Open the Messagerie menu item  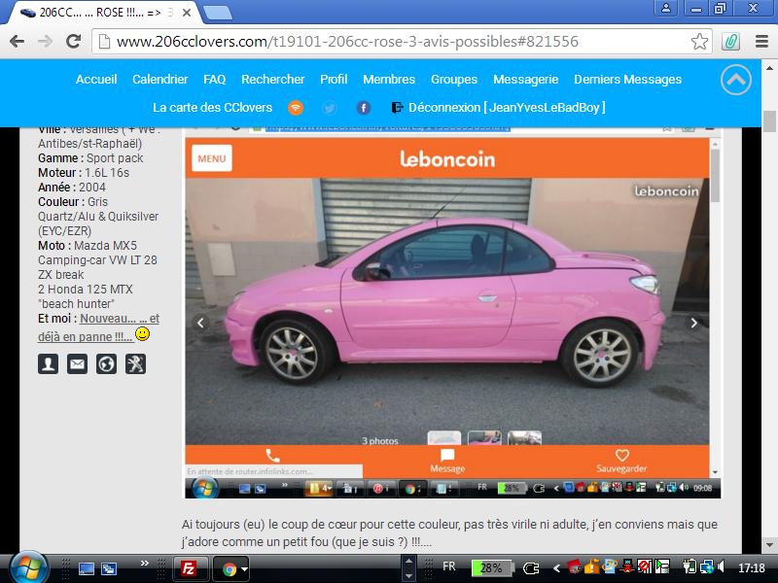point(525,80)
